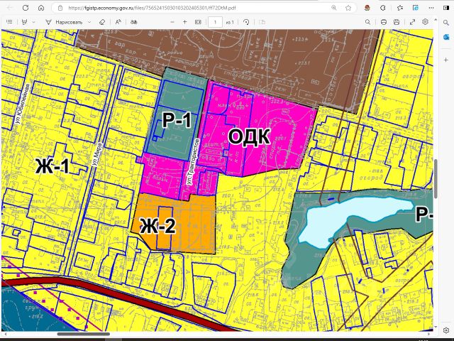Screen dimensions: 454x341
Task: View site information via the lock icon
Action: (x=60, y=8)
